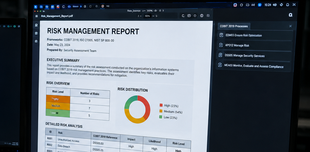Click the Unauthorized Access risk cell
Image resolution: width=310 pixels, height=152 pixels.
point(74,141)
